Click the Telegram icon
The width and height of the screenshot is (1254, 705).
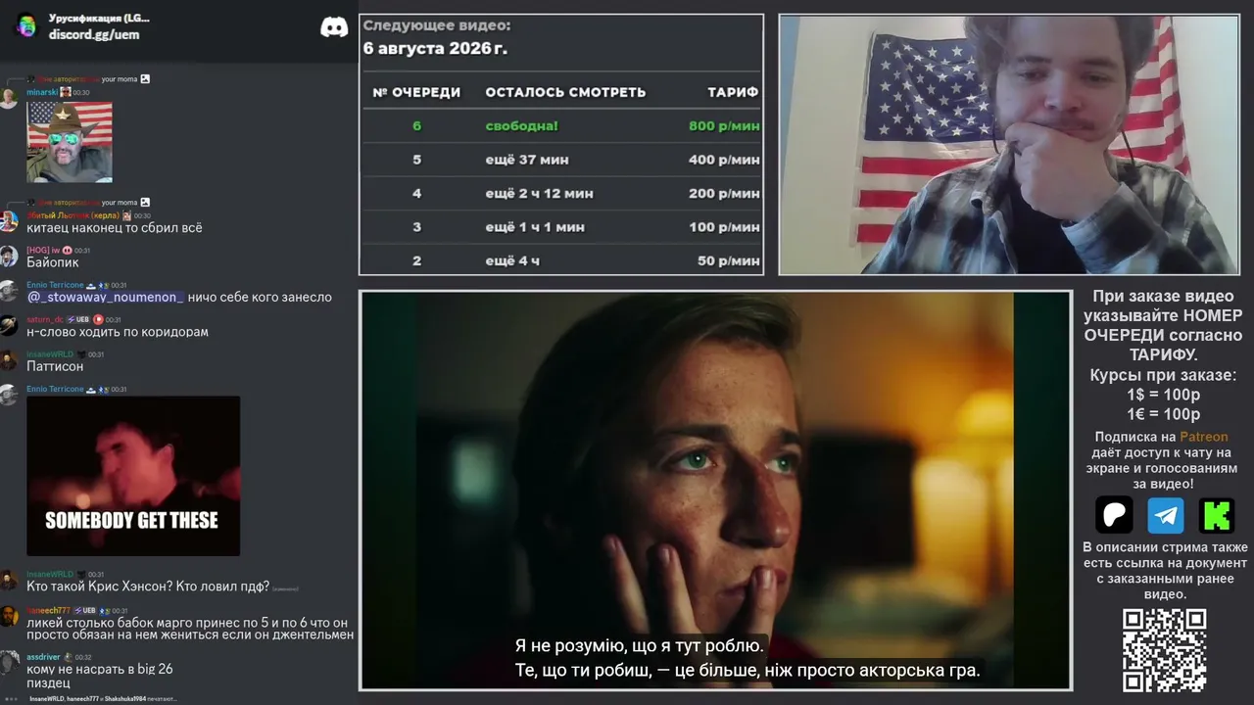1165,515
